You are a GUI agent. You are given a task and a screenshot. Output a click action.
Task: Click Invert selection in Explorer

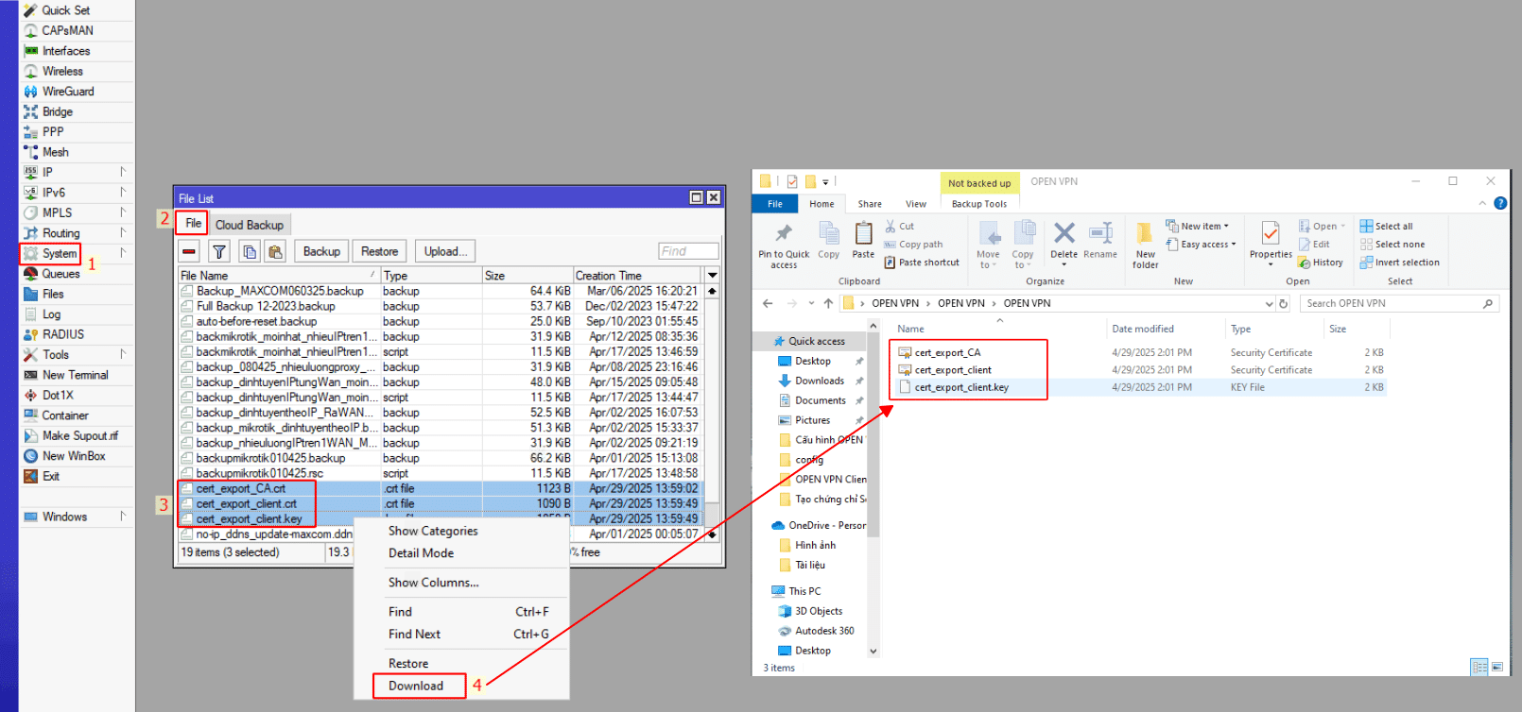click(1400, 263)
